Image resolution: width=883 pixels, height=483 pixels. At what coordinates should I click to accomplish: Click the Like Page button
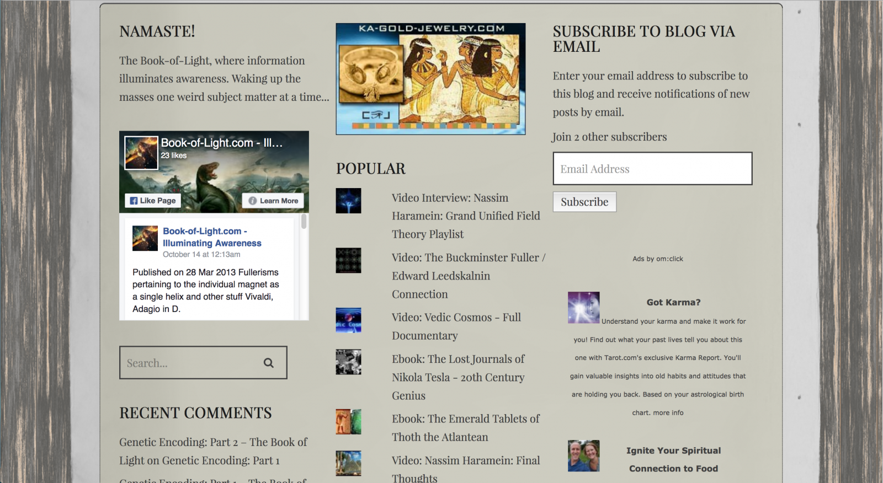pyautogui.click(x=153, y=201)
